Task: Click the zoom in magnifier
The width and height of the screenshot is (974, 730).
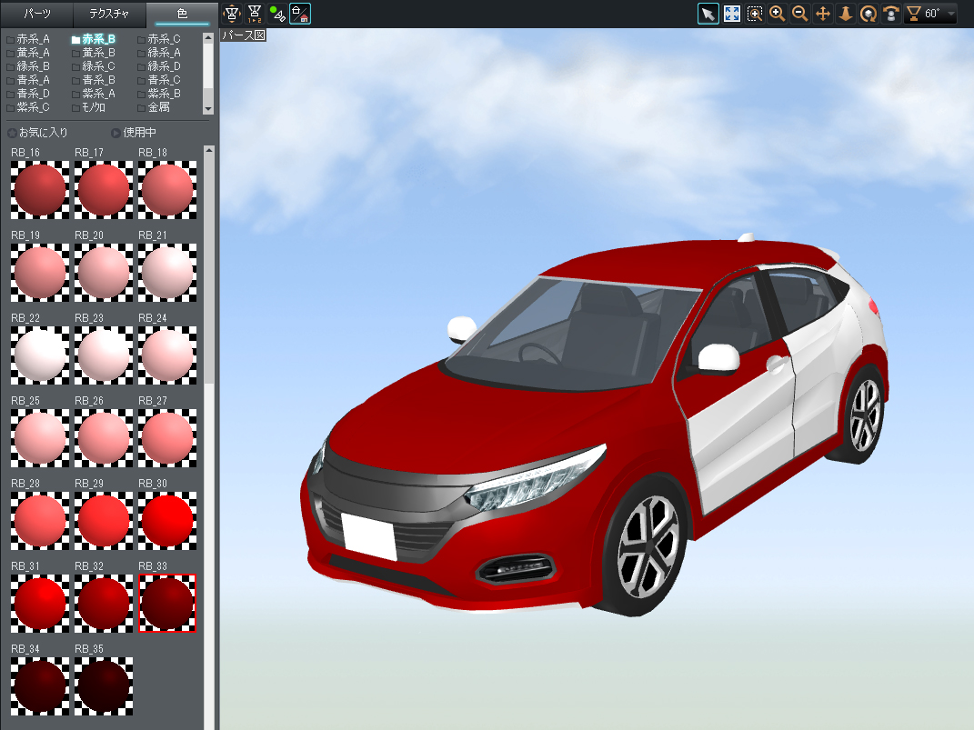Action: (x=778, y=14)
